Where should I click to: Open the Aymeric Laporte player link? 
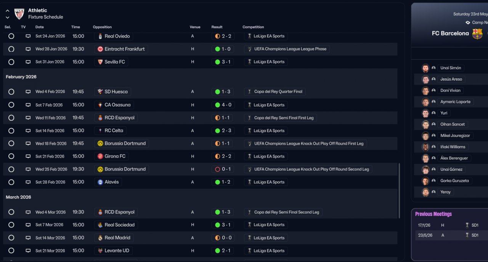click(455, 102)
